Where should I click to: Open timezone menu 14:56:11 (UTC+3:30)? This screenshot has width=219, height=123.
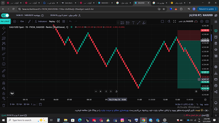click(184, 104)
